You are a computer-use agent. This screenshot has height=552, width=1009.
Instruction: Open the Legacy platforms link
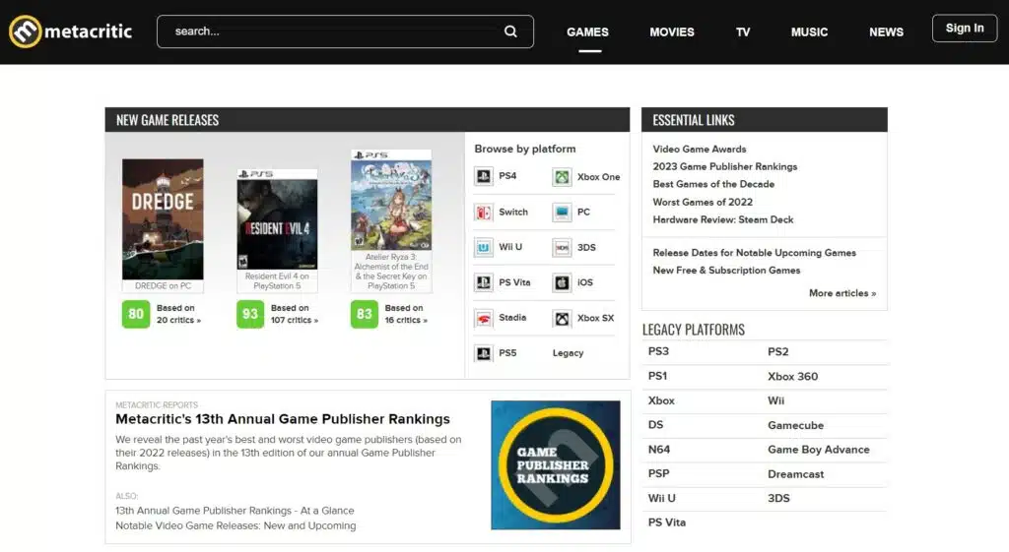[x=568, y=353]
